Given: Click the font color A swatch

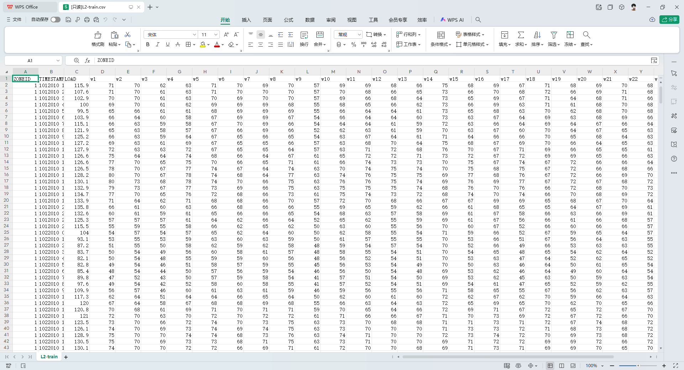Looking at the screenshot, I should [x=217, y=44].
